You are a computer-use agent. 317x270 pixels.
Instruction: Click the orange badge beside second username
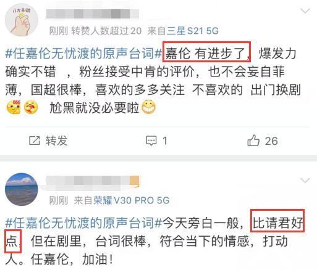pyautogui.click(x=135, y=181)
